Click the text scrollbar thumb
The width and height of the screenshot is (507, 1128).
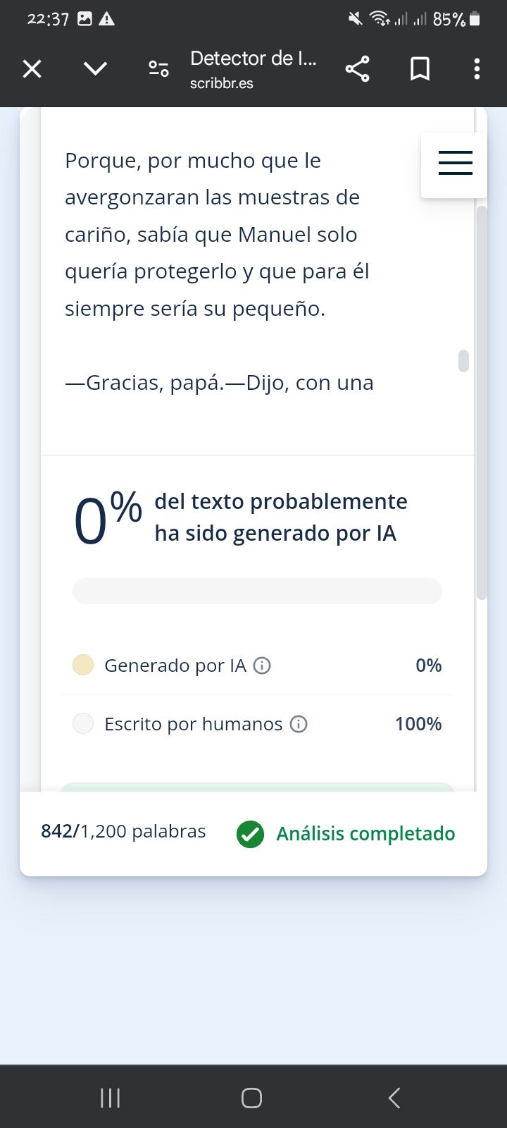(x=463, y=360)
